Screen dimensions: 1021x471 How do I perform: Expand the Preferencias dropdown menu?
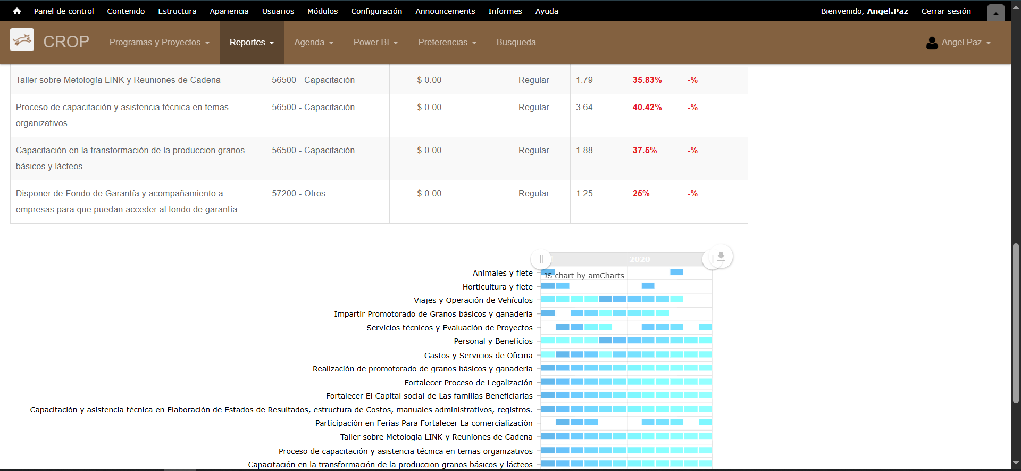(x=447, y=43)
